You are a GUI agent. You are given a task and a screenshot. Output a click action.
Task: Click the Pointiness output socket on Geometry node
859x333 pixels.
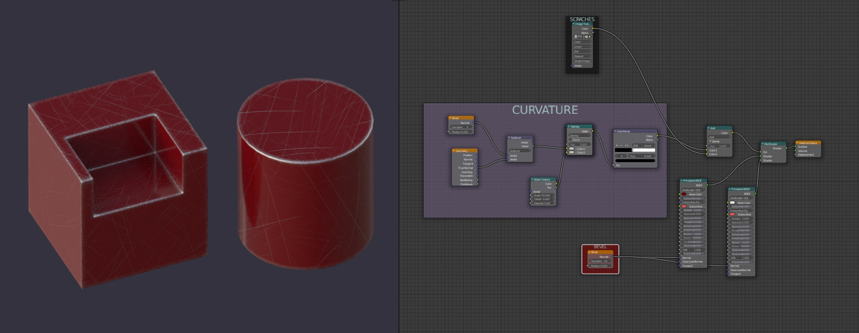point(478,184)
